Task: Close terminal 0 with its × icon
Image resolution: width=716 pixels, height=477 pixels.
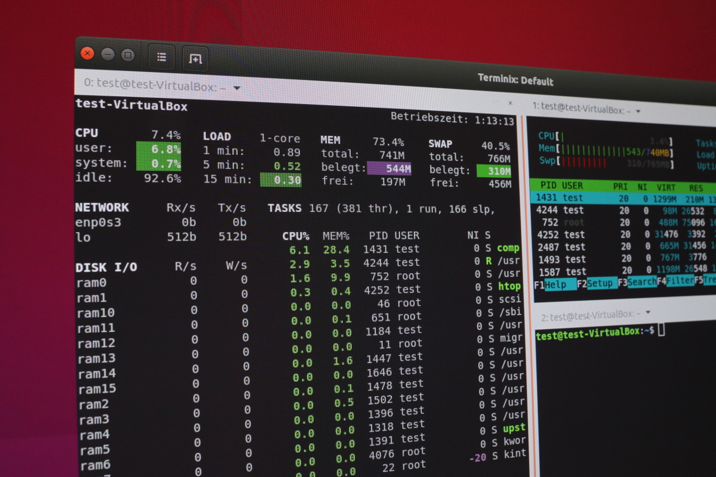Action: tap(510, 103)
